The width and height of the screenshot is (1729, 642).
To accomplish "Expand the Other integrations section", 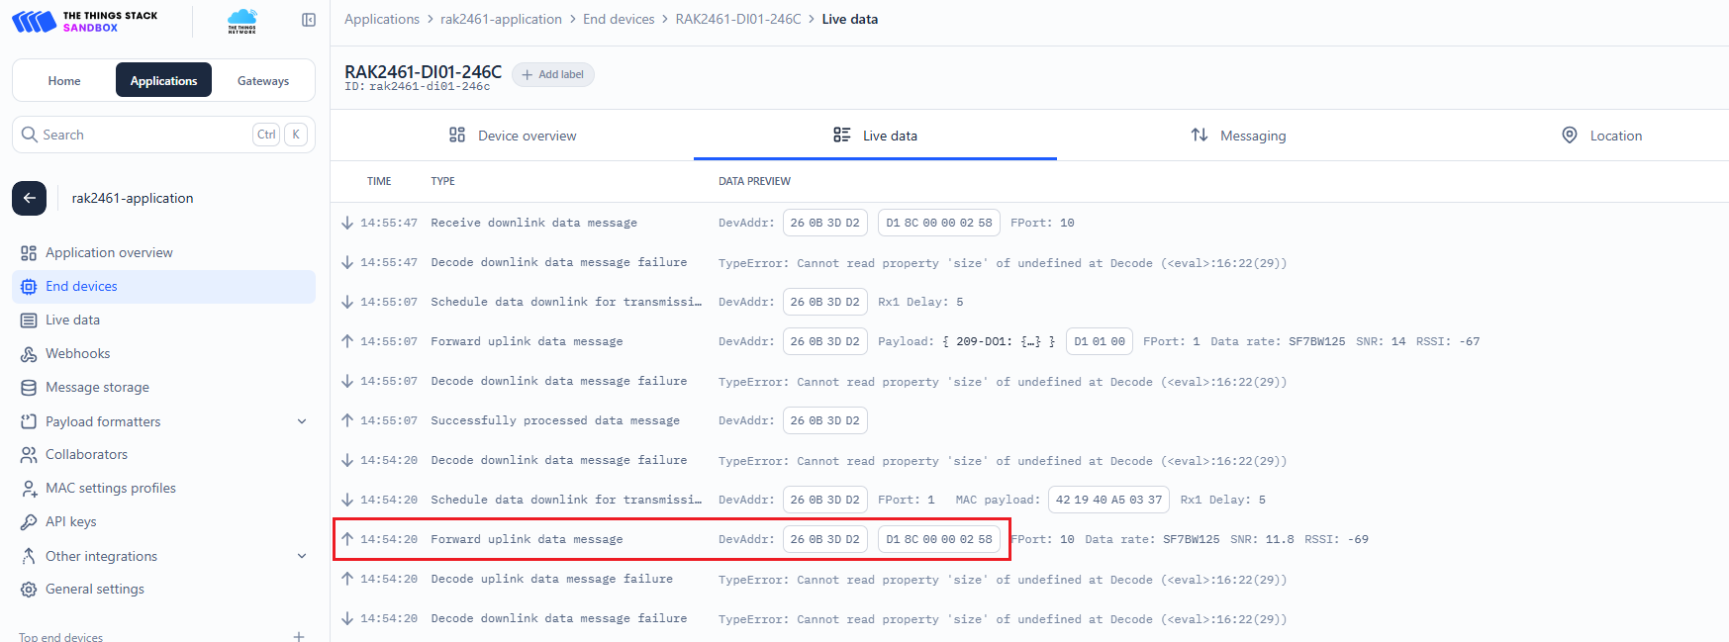I will [x=302, y=556].
